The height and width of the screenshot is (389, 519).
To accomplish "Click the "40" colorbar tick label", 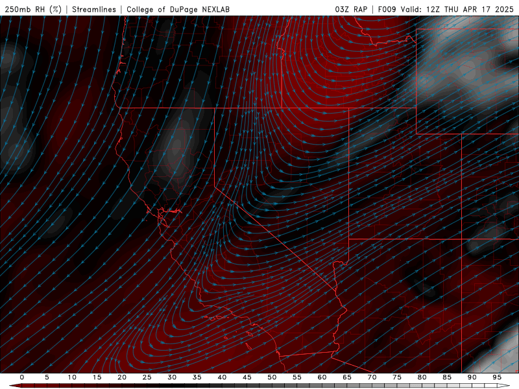I will coord(222,377).
